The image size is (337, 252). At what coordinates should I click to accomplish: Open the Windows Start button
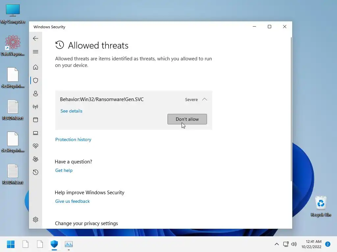(11, 244)
